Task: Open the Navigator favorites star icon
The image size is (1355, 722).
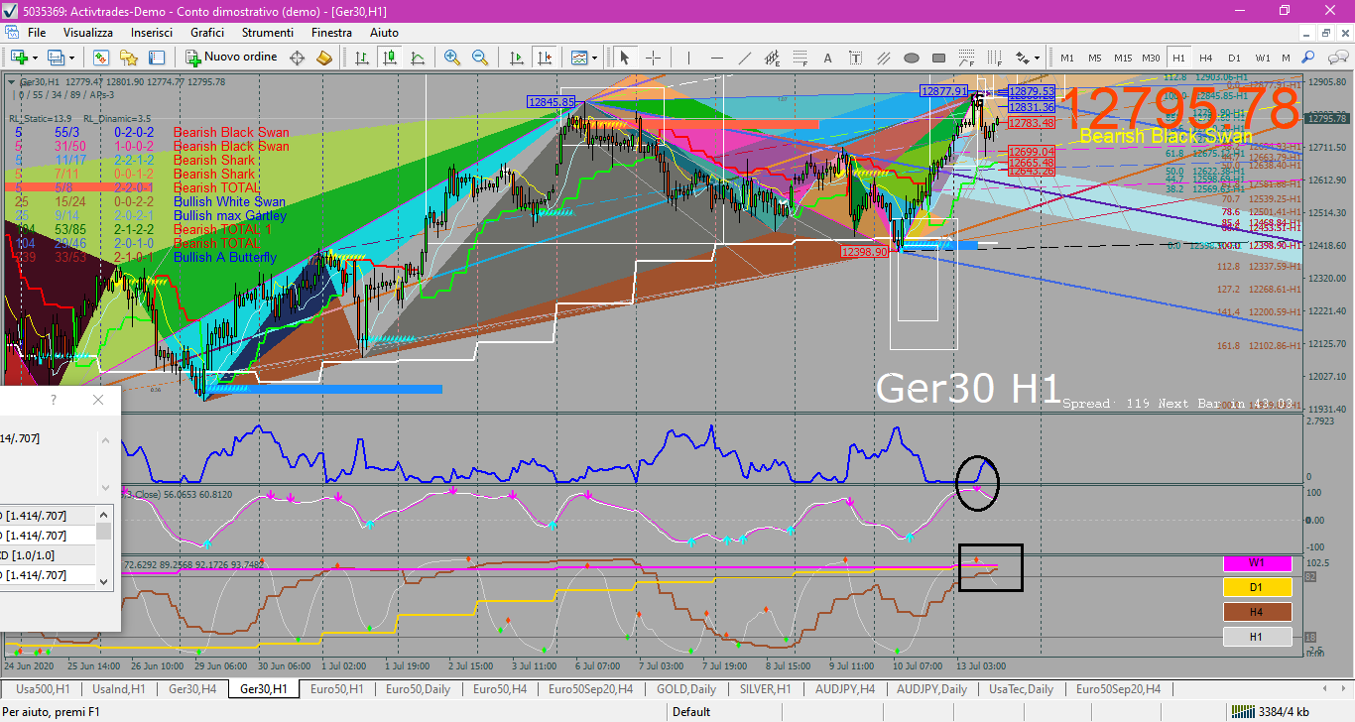Action: [129, 58]
